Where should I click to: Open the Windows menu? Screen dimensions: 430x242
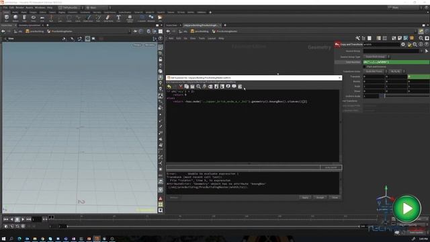[40, 7]
